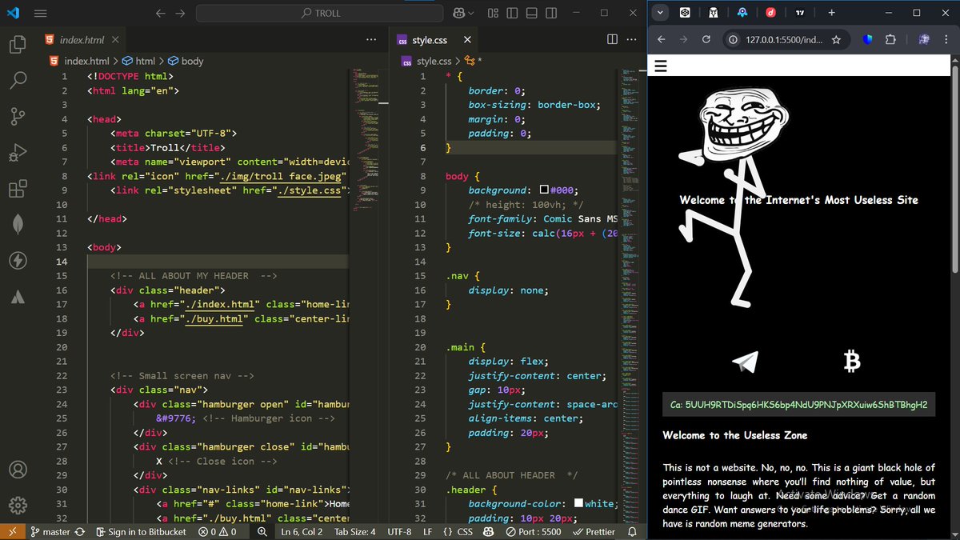
Task: Click Ln 6, Col 2 cursor position
Action: [302, 531]
